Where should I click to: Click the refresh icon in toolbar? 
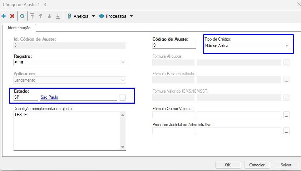(x=22, y=16)
